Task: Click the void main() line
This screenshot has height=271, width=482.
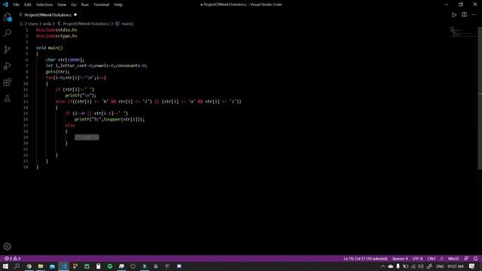Action: pyautogui.click(x=49, y=47)
